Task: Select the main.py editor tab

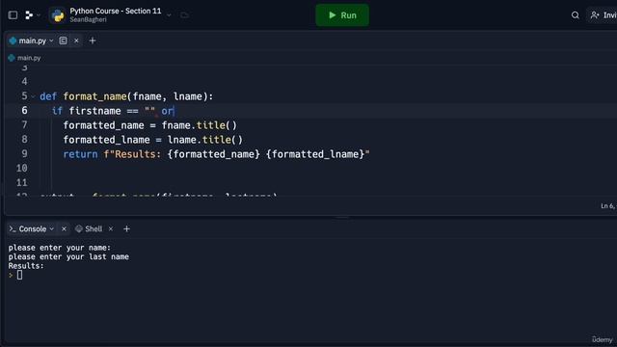Action: tap(32, 40)
